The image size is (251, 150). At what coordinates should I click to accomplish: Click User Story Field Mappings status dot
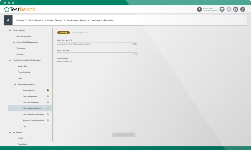(x=48, y=114)
